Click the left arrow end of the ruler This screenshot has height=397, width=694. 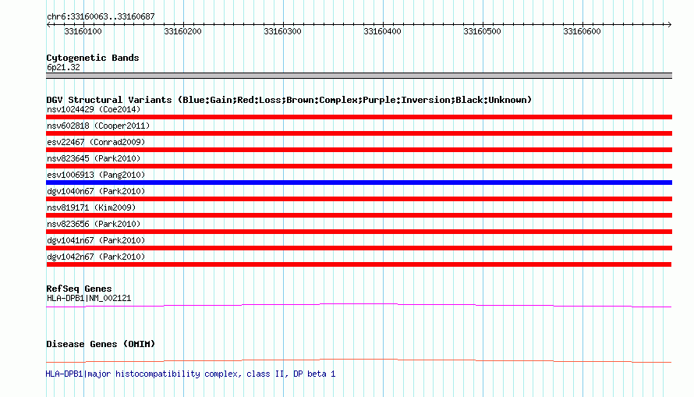tap(48, 24)
